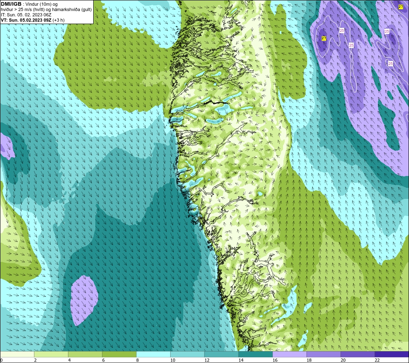Click the legend scale number '8'

point(137,360)
